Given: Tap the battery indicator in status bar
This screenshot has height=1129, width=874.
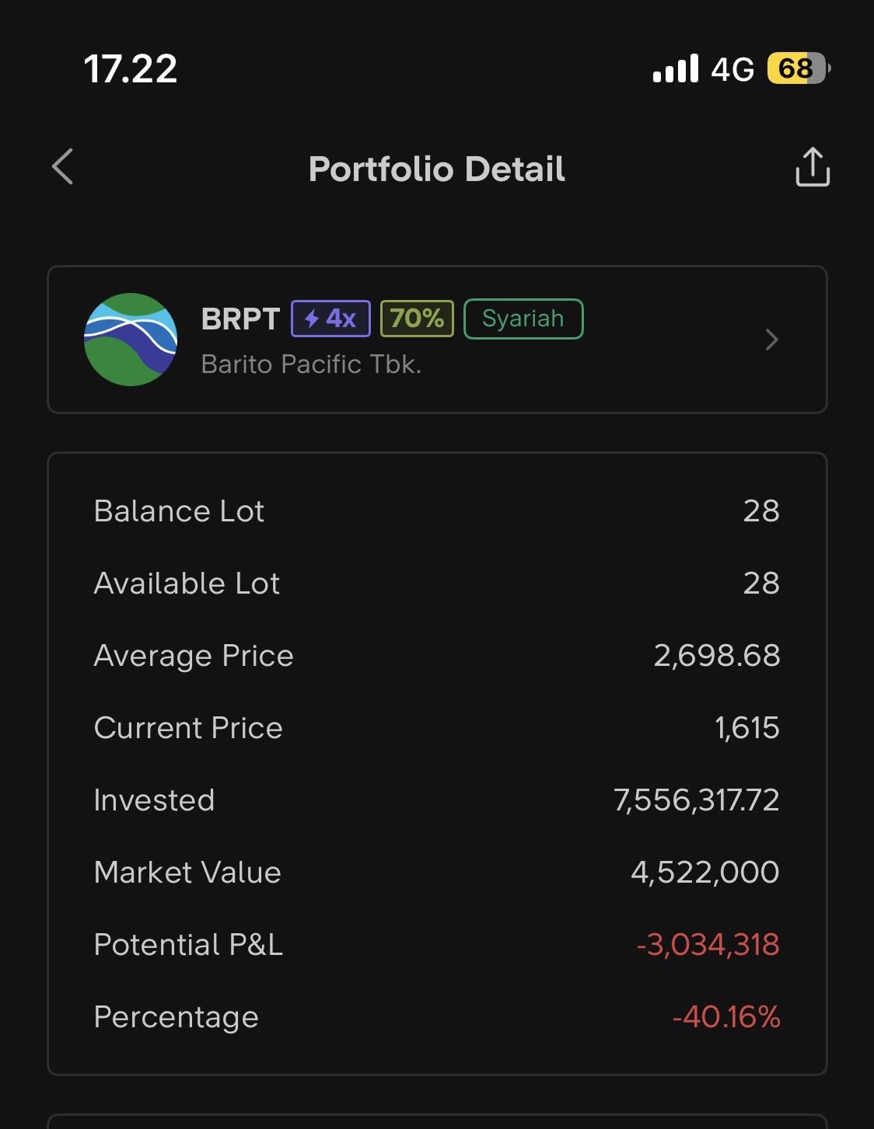Looking at the screenshot, I should tap(798, 68).
